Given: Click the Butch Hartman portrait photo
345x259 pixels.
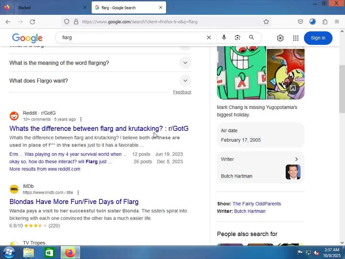Looking at the screenshot, I should 293,172.
